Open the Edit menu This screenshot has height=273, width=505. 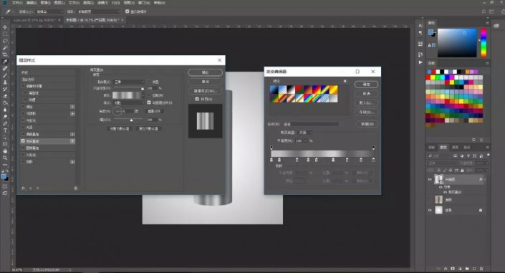32,3
